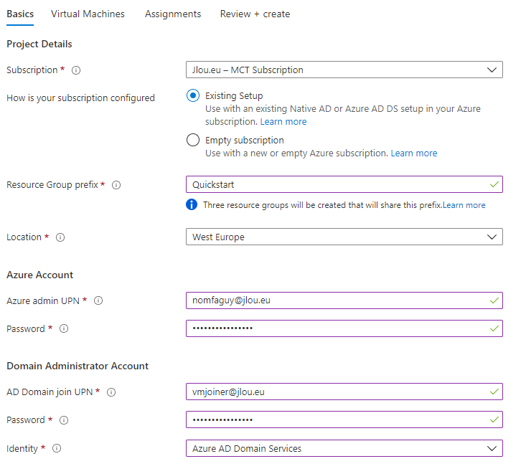Expand the Location dropdown showing West Europe
The image size is (526, 474).
(344, 237)
